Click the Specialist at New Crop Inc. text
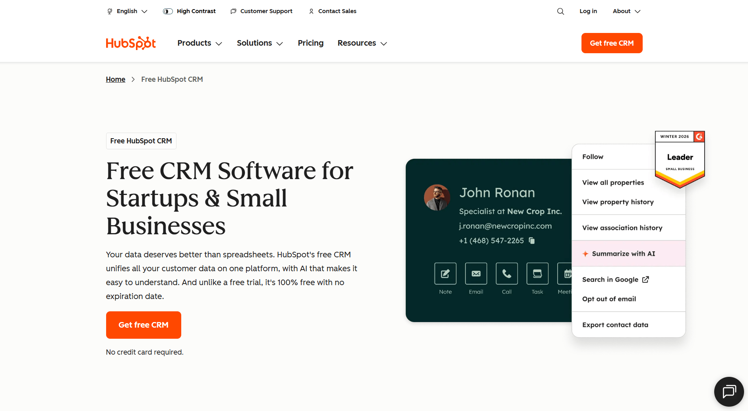This screenshot has width=748, height=411. pos(510,211)
